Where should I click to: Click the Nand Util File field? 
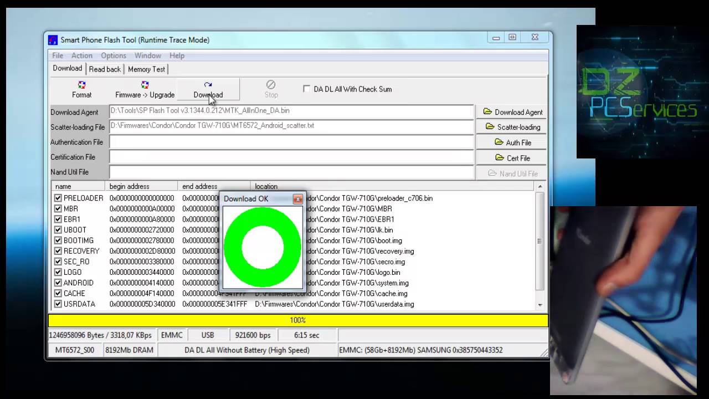291,172
